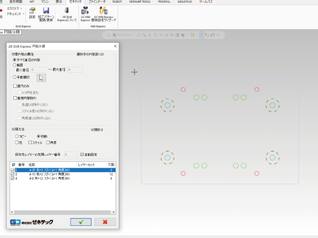Click layer number input field
318x238 pixels.
70,154
